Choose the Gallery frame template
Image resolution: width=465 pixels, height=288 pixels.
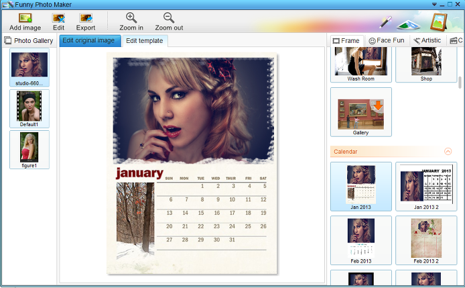[x=361, y=112]
